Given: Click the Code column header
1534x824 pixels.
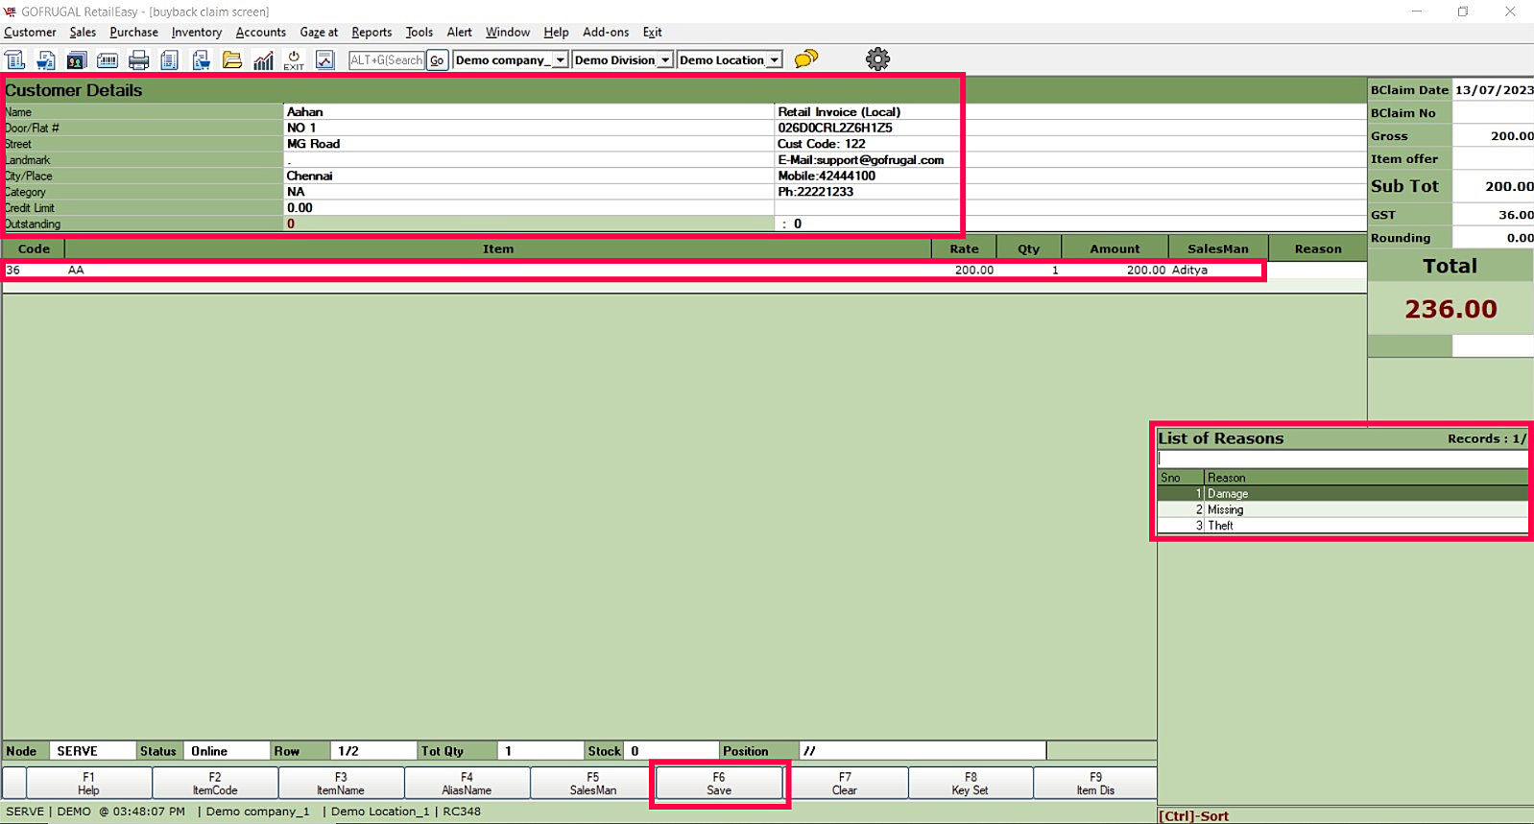Looking at the screenshot, I should (34, 248).
